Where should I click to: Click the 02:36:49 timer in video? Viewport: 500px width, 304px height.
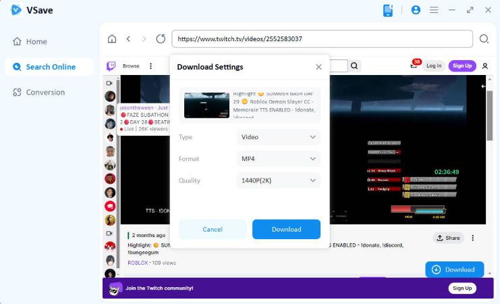(x=447, y=172)
